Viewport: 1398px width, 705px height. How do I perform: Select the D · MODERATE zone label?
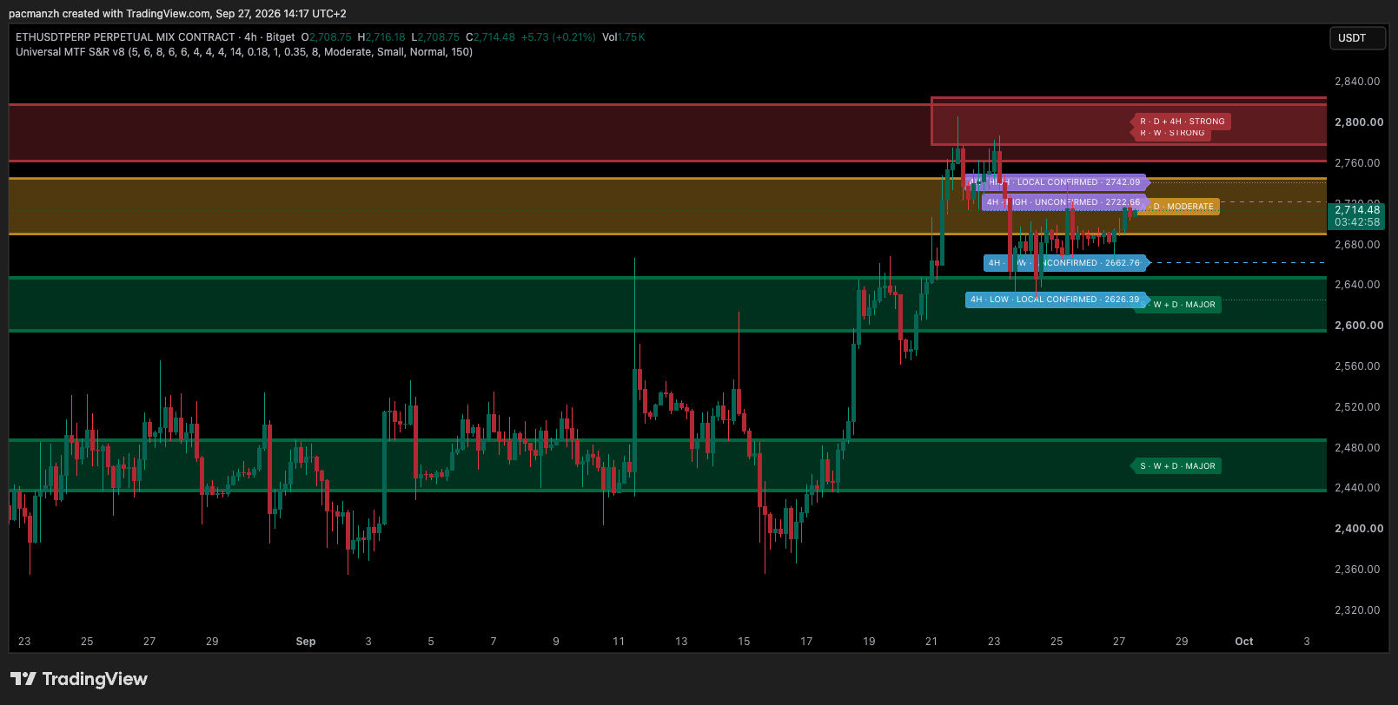pos(1181,207)
